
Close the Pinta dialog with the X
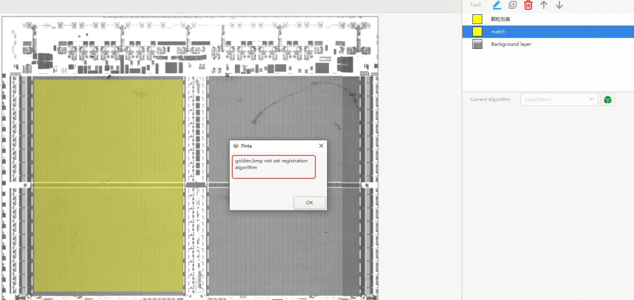tap(321, 146)
